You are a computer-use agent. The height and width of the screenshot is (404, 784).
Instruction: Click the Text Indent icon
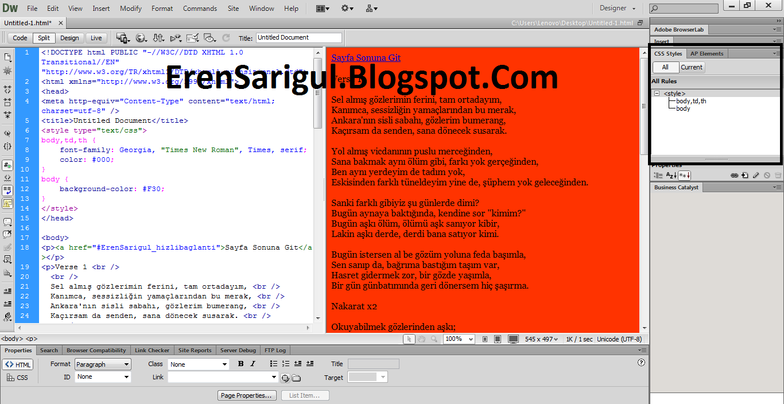(310, 363)
